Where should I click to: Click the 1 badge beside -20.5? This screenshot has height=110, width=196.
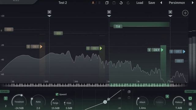[x=28, y=47]
